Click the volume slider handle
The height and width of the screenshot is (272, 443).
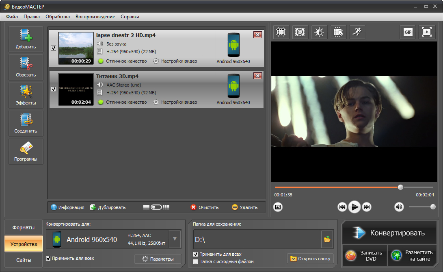tap(433, 207)
